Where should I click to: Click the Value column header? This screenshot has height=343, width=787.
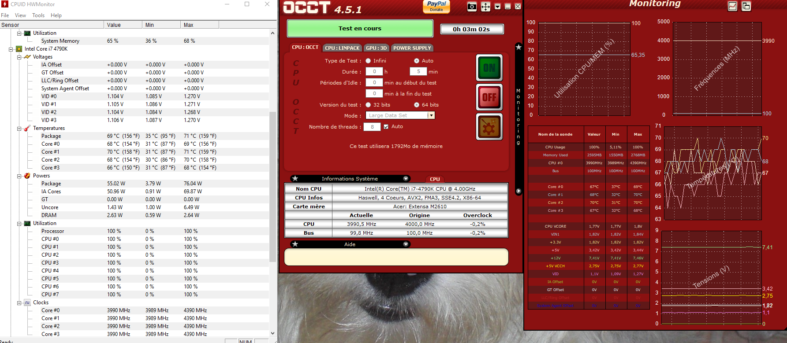[x=123, y=25]
